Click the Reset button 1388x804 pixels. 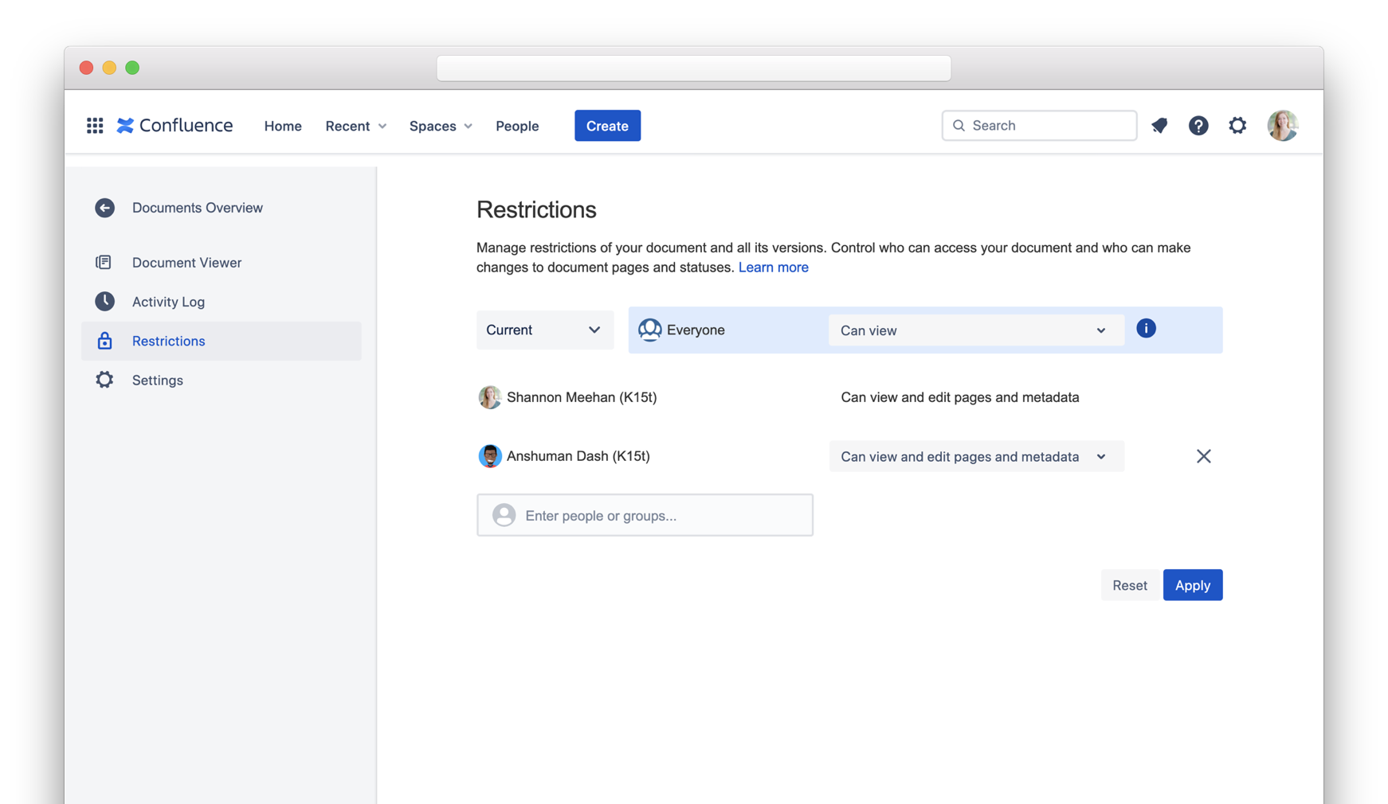1129,585
